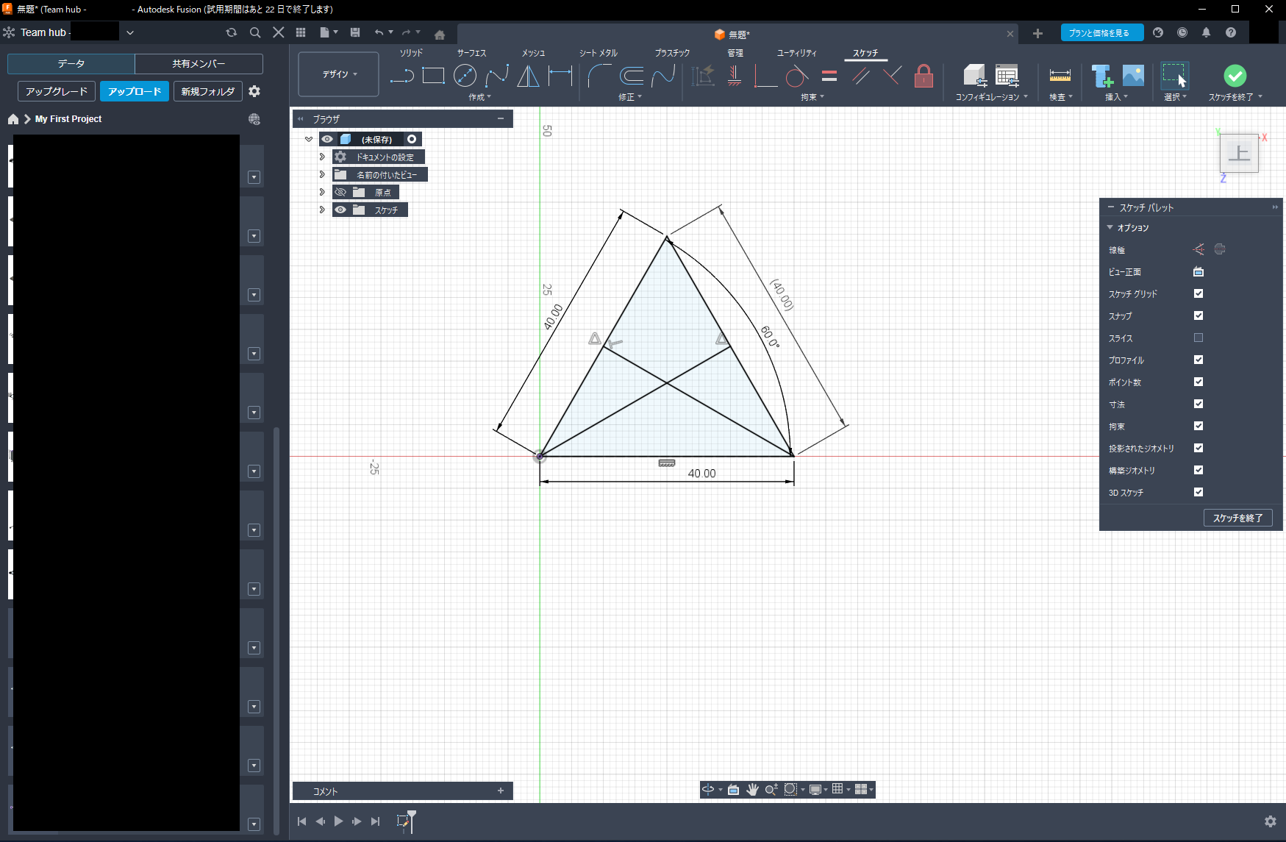Select the Offset tool icon
The width and height of the screenshot is (1286, 842).
coord(631,76)
